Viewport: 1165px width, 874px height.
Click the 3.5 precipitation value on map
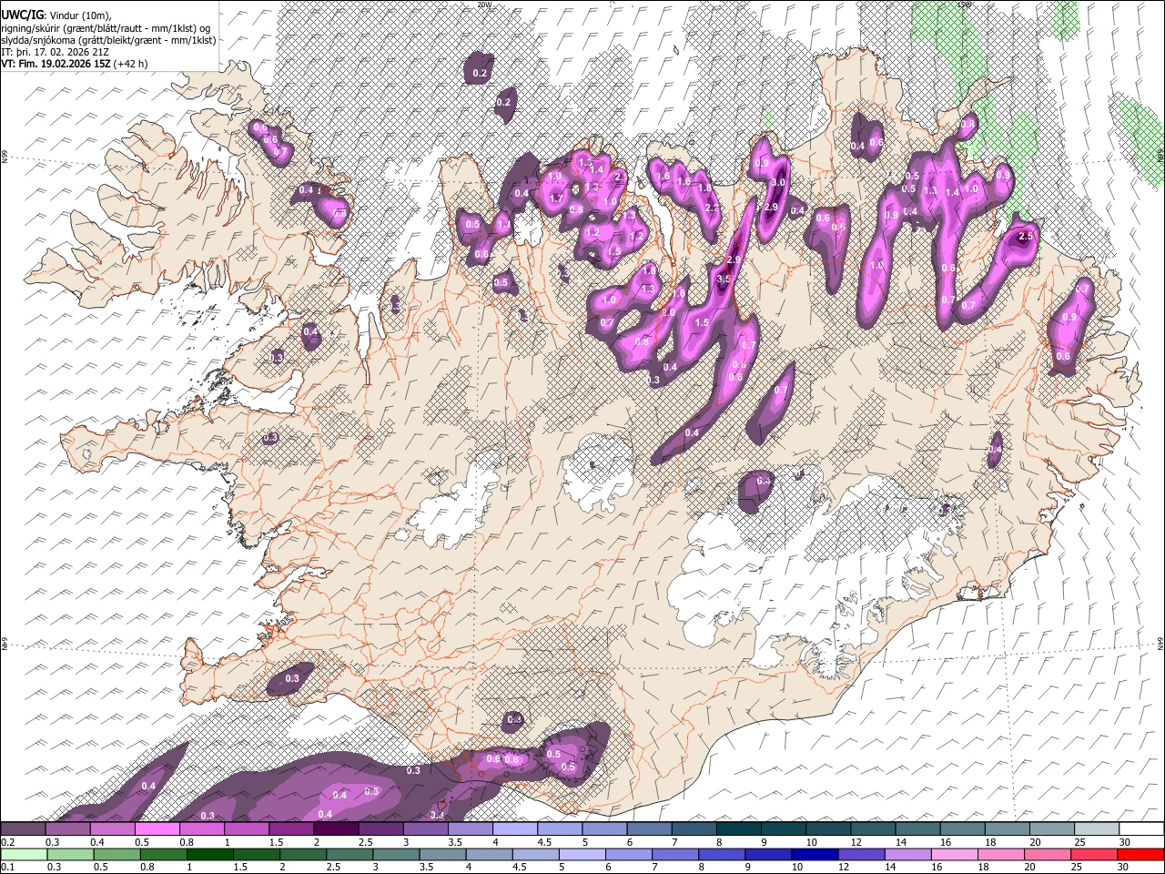tap(724, 279)
